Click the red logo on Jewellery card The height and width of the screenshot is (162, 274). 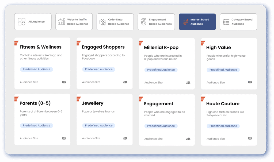click(79, 99)
